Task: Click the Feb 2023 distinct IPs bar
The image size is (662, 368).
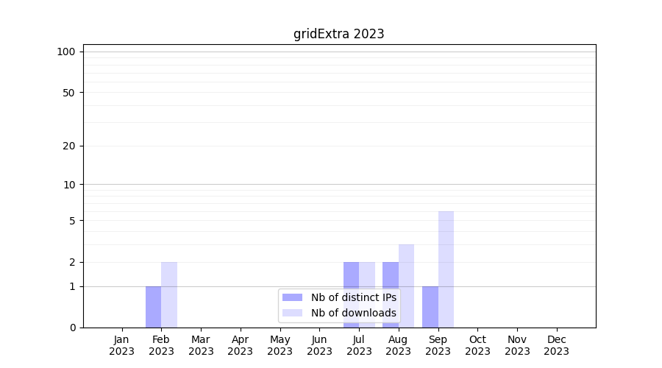Action: click(x=153, y=307)
